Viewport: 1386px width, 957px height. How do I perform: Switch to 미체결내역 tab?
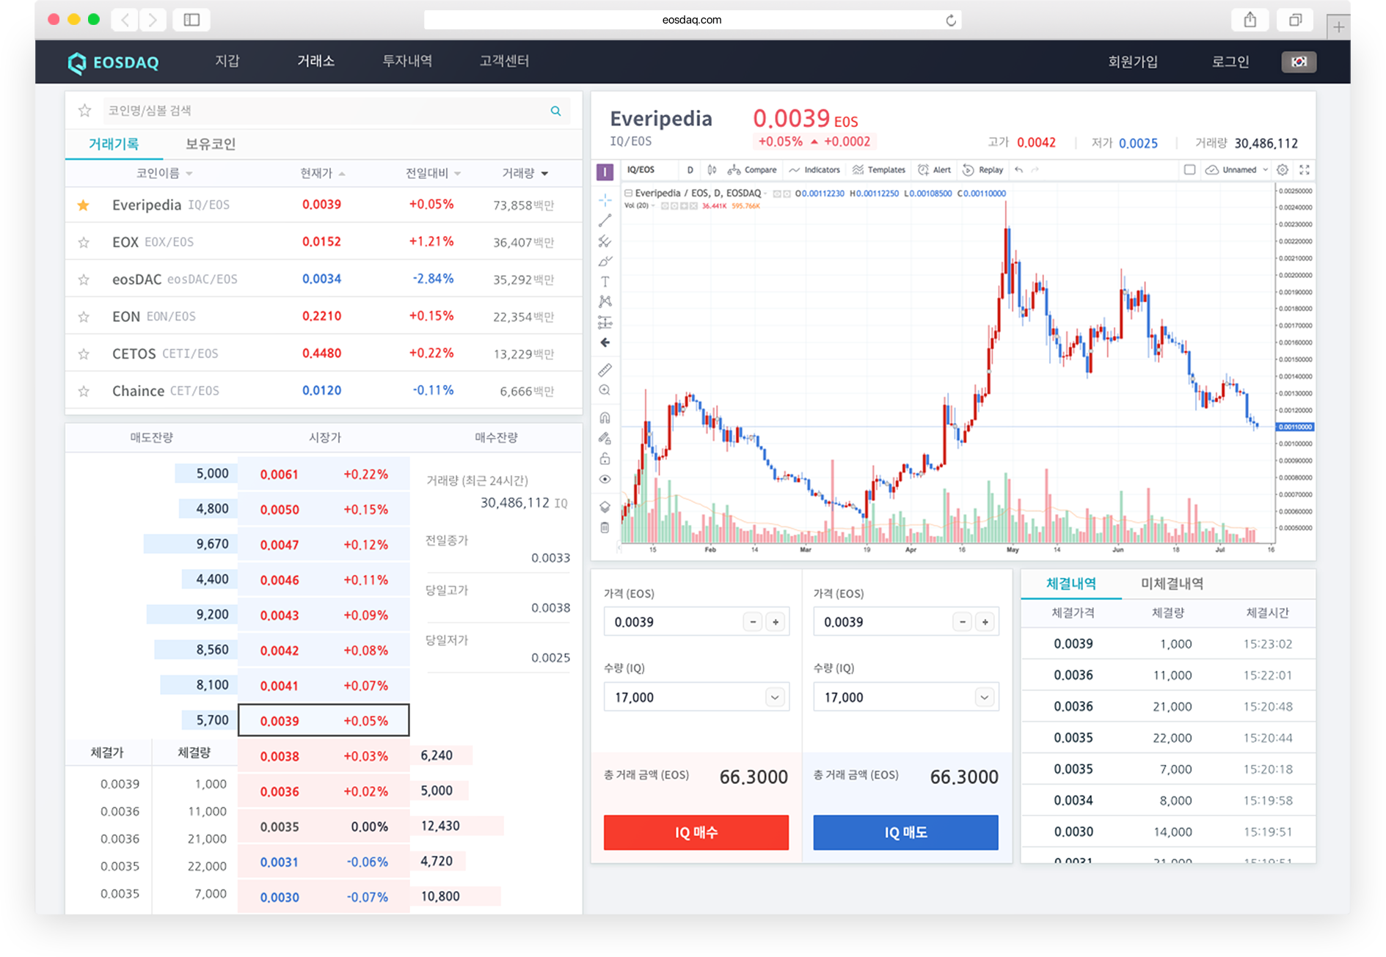pos(1172,584)
